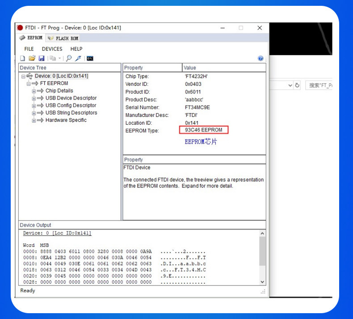
Task: Click the USB icon beside Device: 0
Action: [29, 76]
